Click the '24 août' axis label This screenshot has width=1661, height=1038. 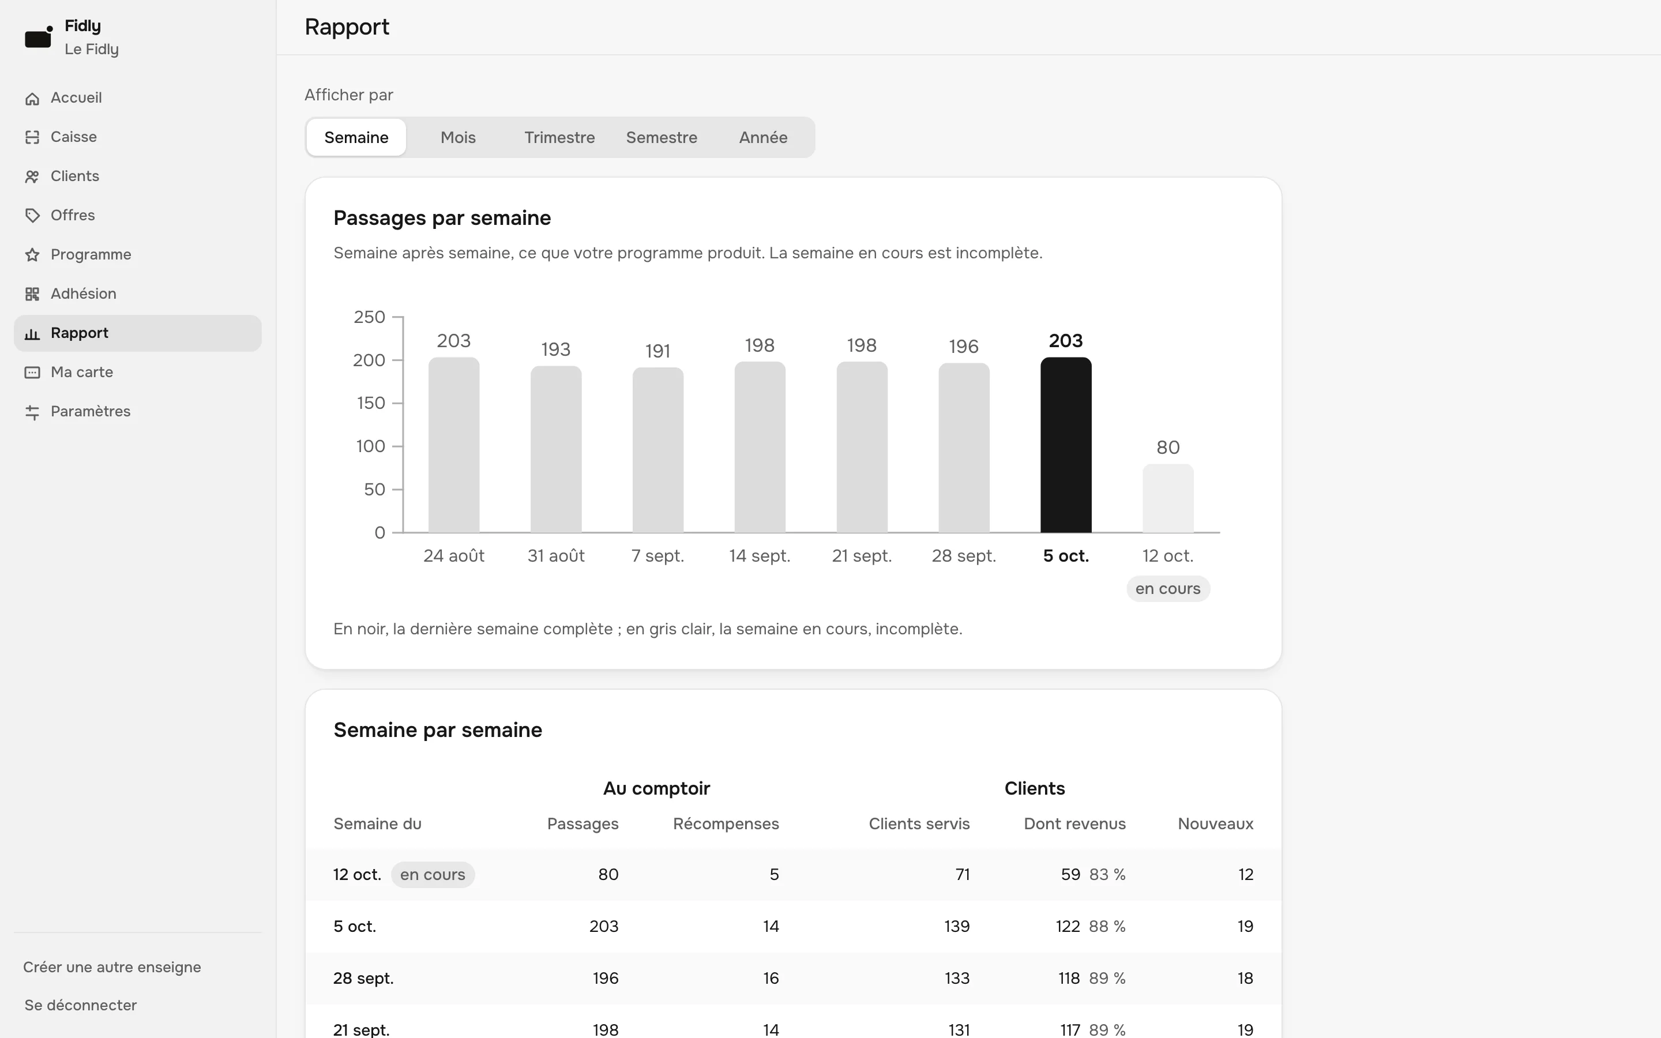pyautogui.click(x=454, y=556)
